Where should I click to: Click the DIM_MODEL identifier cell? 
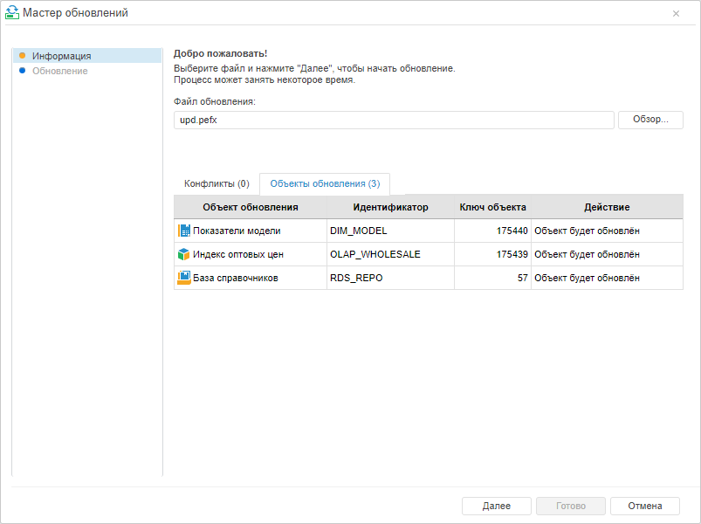click(x=391, y=231)
